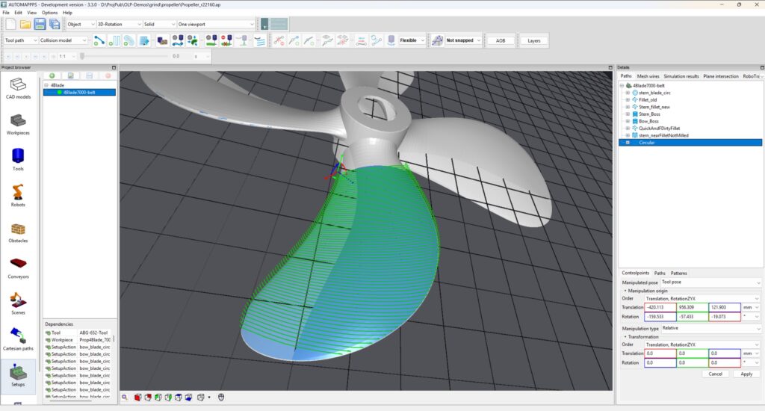765x411 pixels.
Task: Open the Object mode dropdown
Action: [81, 24]
